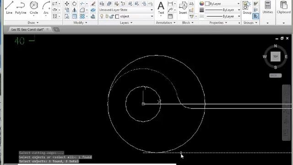Click the Mirror tool in Modify panel
Screen dimensions: 293x165
[74, 10]
